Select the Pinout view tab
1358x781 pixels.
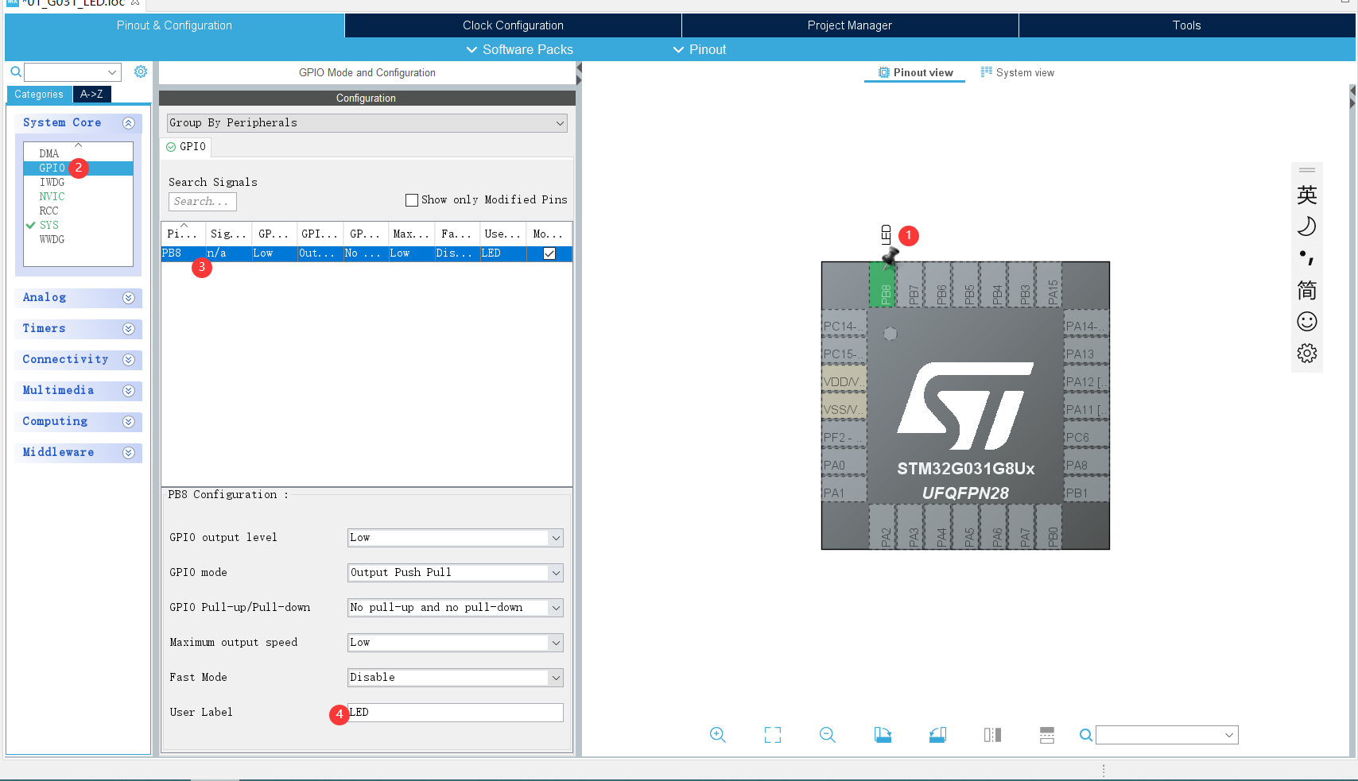(915, 72)
